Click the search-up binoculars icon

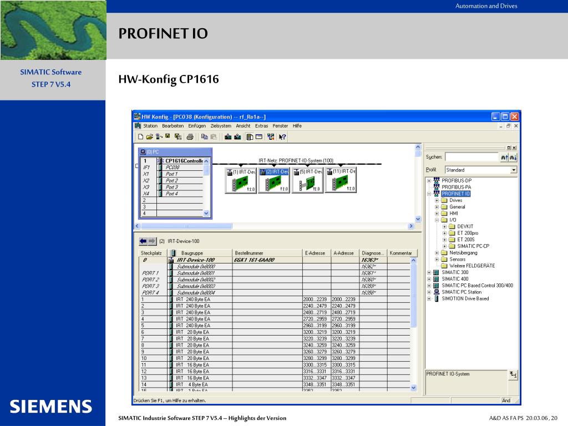coord(504,157)
